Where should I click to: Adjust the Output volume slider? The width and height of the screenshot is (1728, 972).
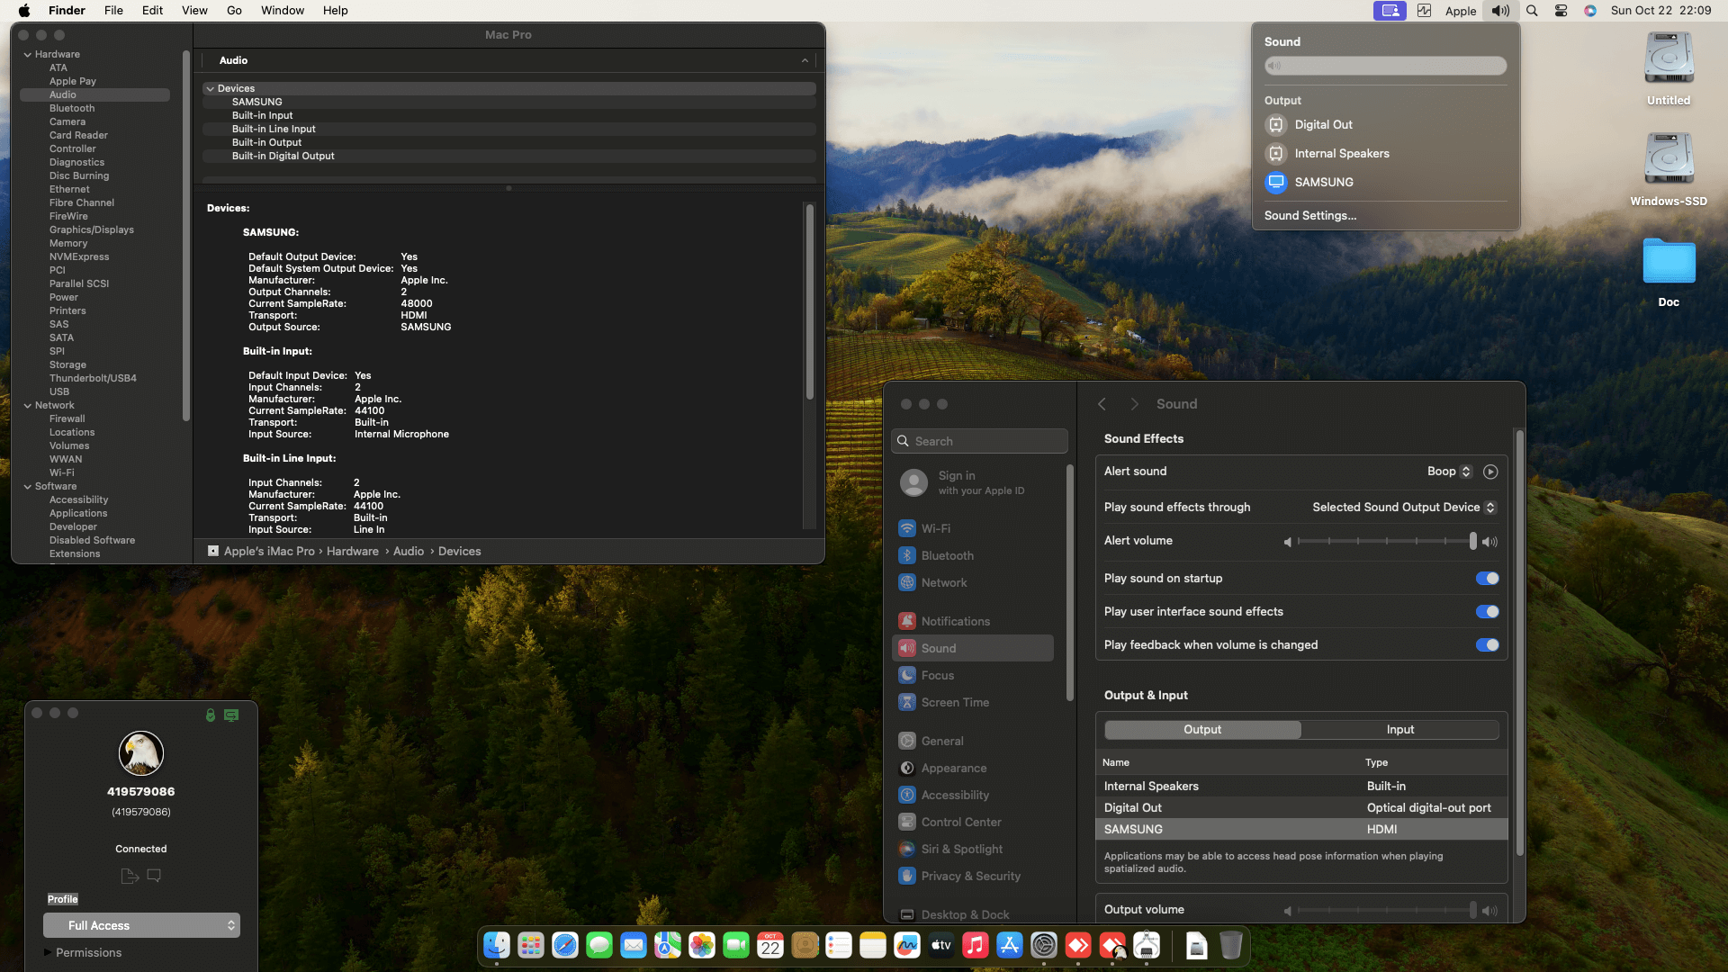click(x=1386, y=910)
